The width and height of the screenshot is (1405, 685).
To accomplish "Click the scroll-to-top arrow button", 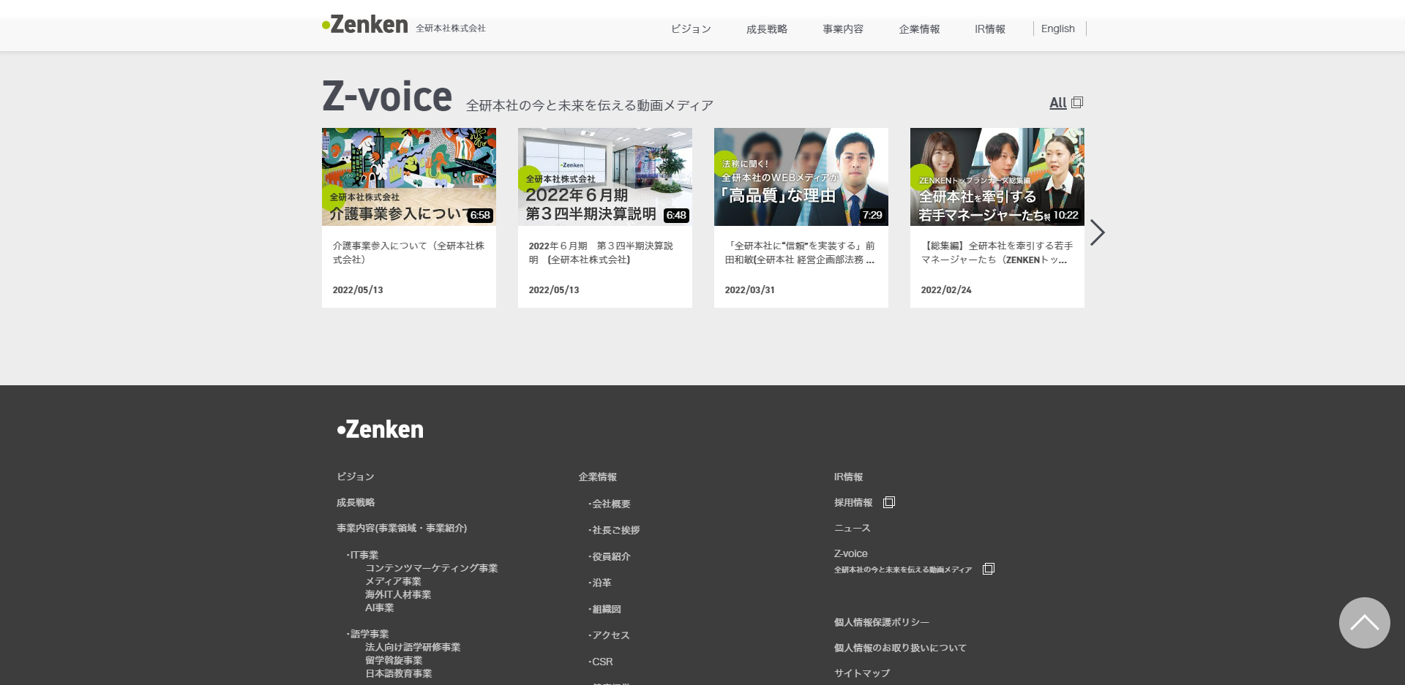I will (x=1364, y=623).
